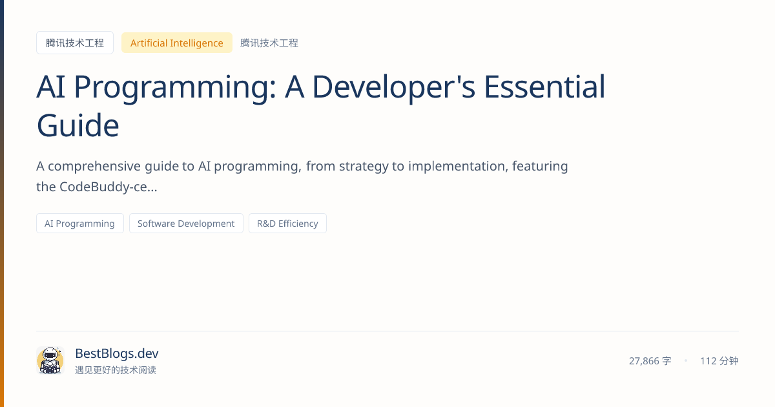Select the Software Development topic tag

point(186,223)
